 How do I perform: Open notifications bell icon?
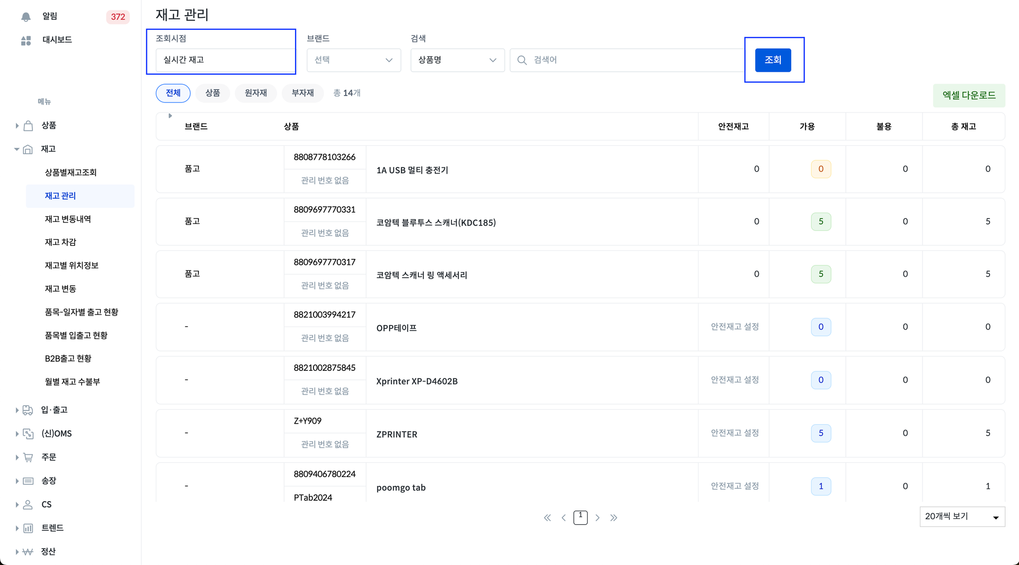coord(26,17)
